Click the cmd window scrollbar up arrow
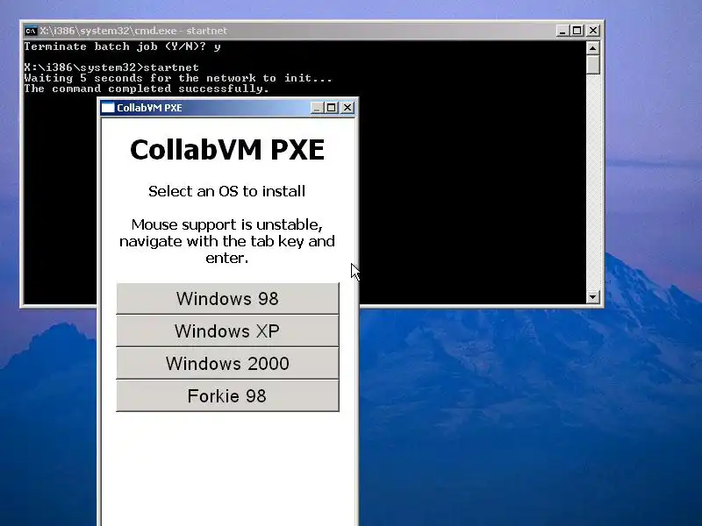Viewport: 702px width, 526px height. pos(593,48)
